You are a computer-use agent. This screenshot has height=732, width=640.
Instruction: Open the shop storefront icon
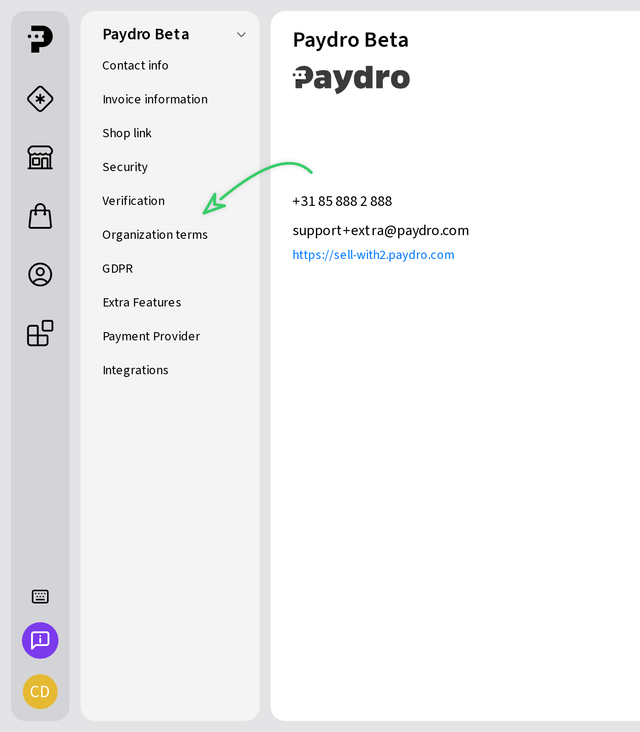pos(40,158)
